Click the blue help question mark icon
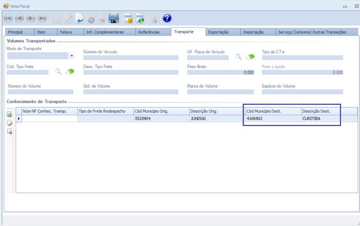This screenshot has width=360, height=226. (167, 18)
